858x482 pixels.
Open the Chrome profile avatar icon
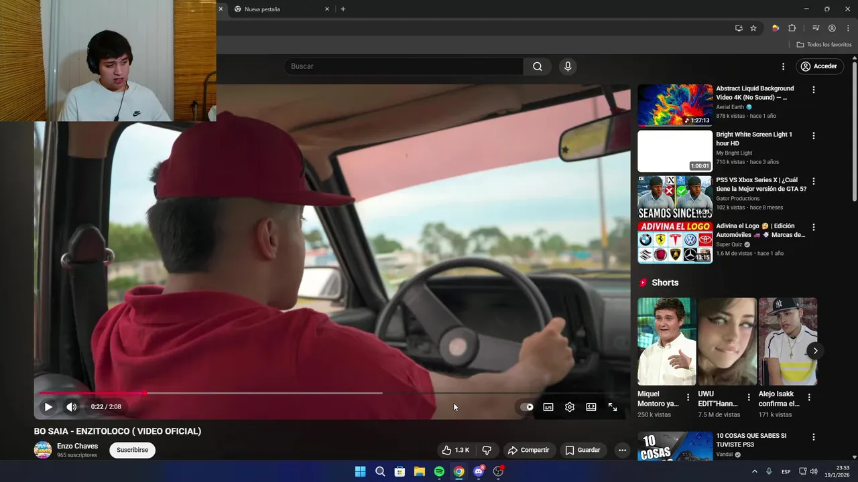[x=832, y=28]
